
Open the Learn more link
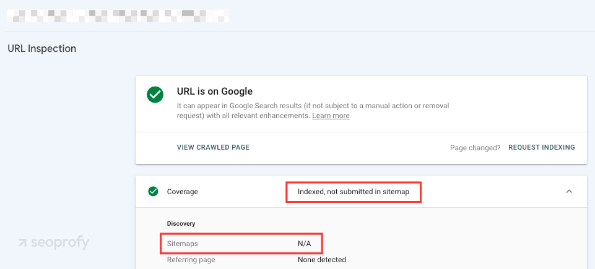click(331, 116)
